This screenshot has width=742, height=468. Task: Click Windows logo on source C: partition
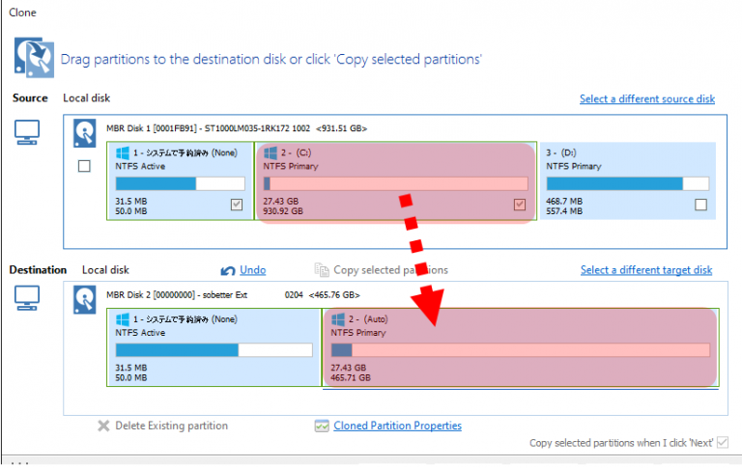click(x=271, y=152)
